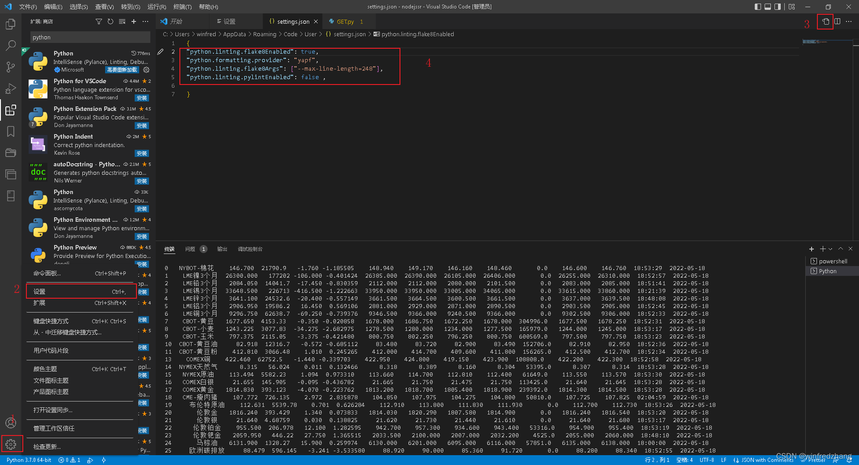Select the Python terminal instance
859x465 pixels.
point(832,271)
